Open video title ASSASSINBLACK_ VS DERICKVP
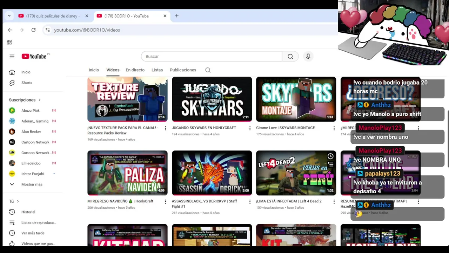 205,204
